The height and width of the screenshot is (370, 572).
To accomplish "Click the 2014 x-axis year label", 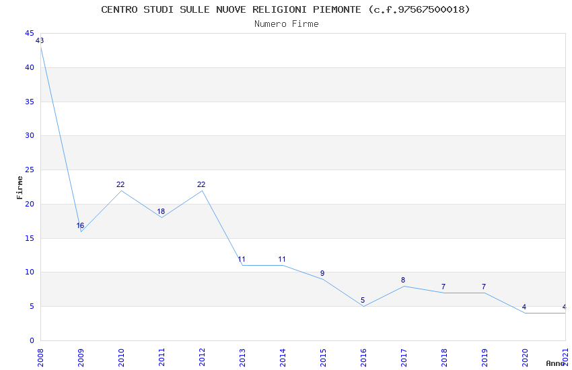I will pyautogui.click(x=283, y=357).
